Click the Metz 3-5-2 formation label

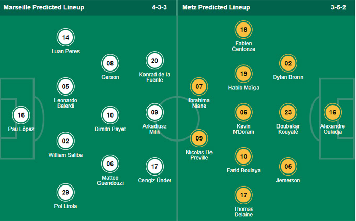point(338,7)
